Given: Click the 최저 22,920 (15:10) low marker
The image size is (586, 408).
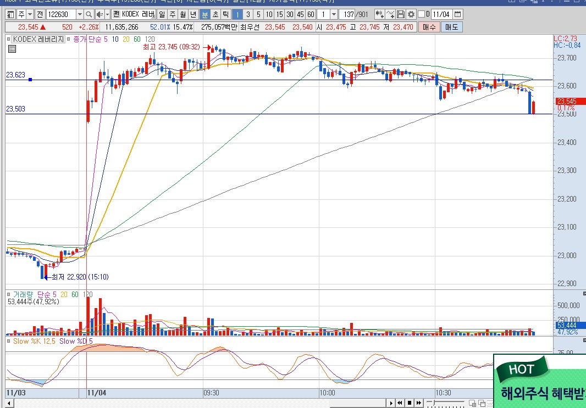Looking at the screenshot, I should point(80,277).
